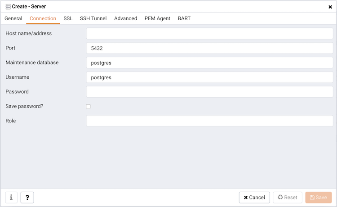Click the Create - Server title text
This screenshot has height=207, width=337.
click(29, 7)
